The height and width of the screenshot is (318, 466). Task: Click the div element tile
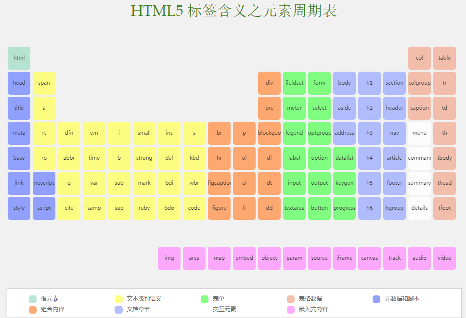[x=269, y=83]
